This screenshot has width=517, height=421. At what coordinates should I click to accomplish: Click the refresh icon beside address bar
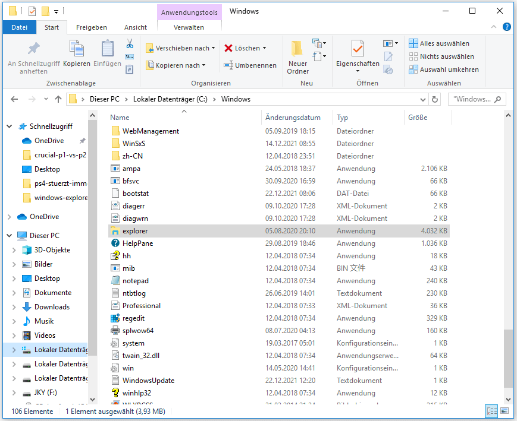(x=435, y=99)
